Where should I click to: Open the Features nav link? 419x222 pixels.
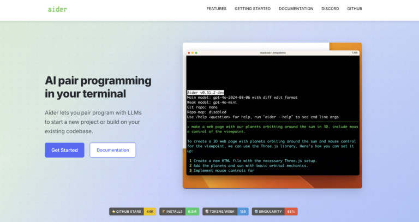pos(217,9)
